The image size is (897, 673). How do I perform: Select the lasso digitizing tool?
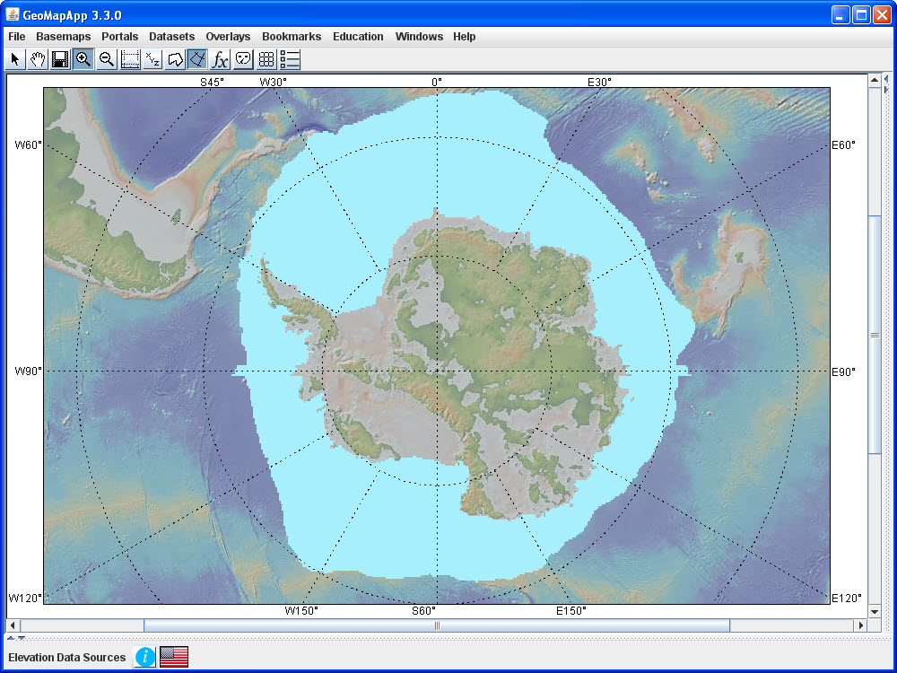[x=177, y=58]
